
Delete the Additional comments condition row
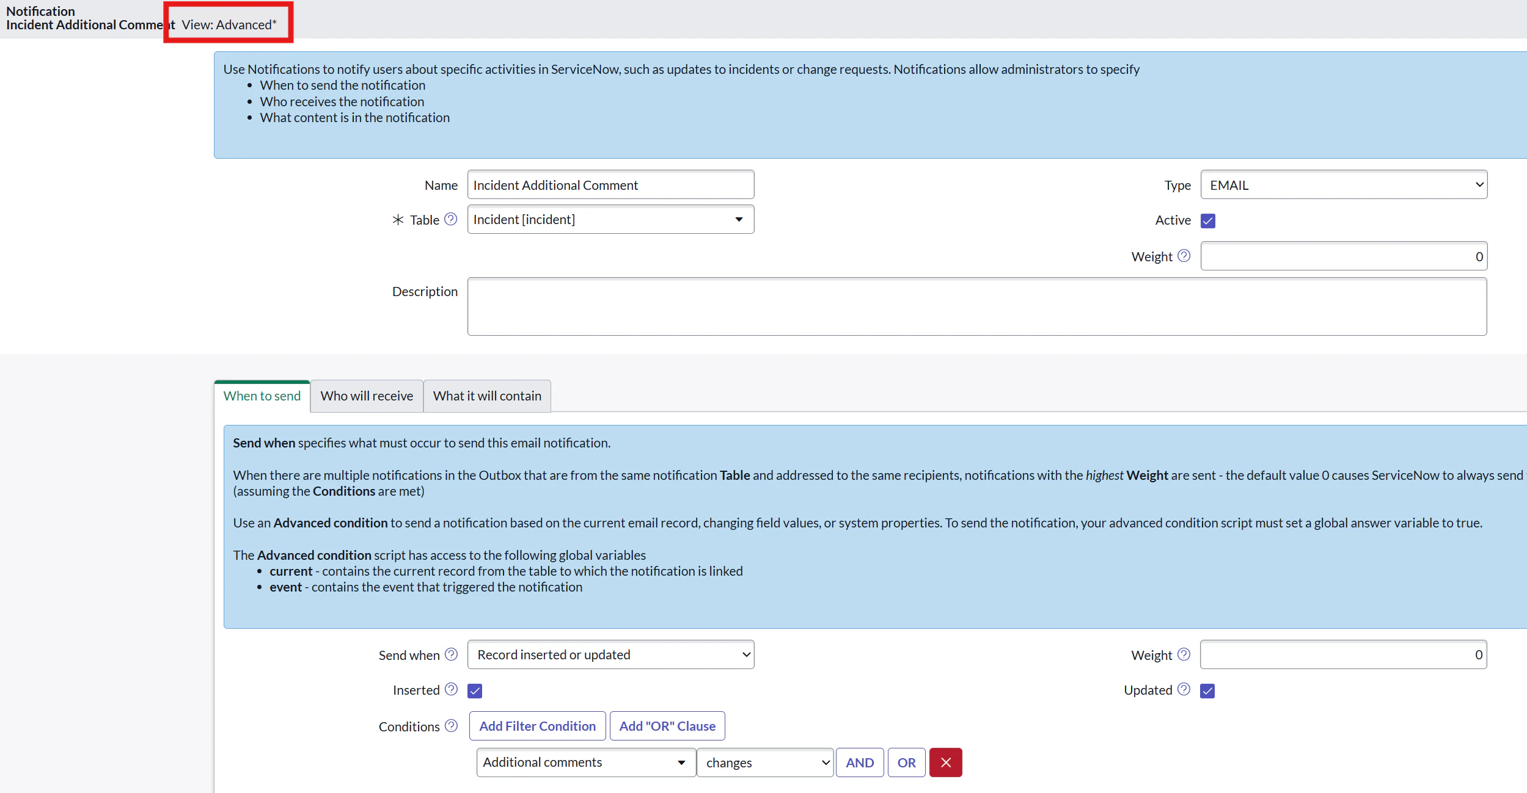click(x=945, y=762)
